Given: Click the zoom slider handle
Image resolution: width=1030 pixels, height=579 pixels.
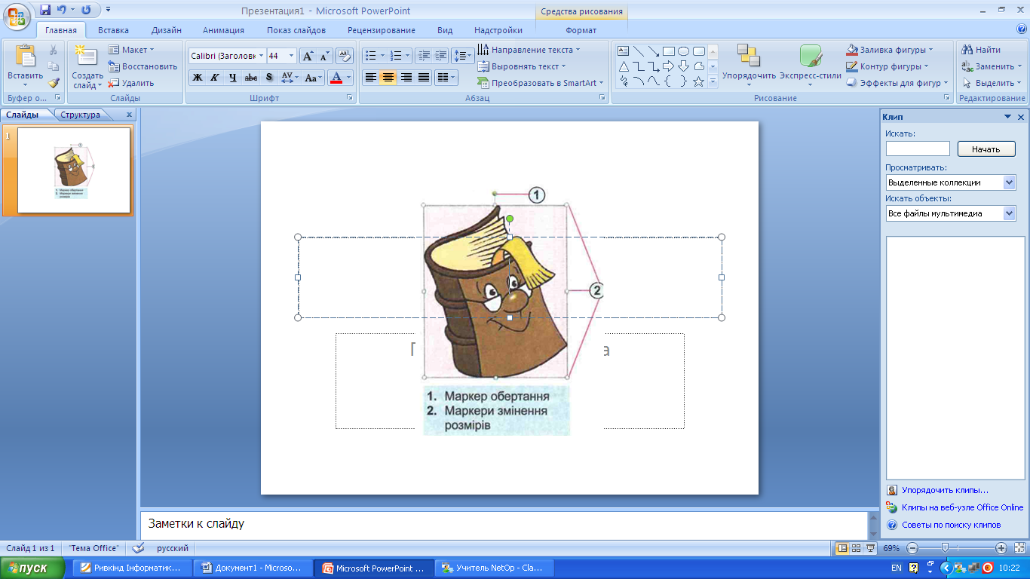Looking at the screenshot, I should 944,548.
